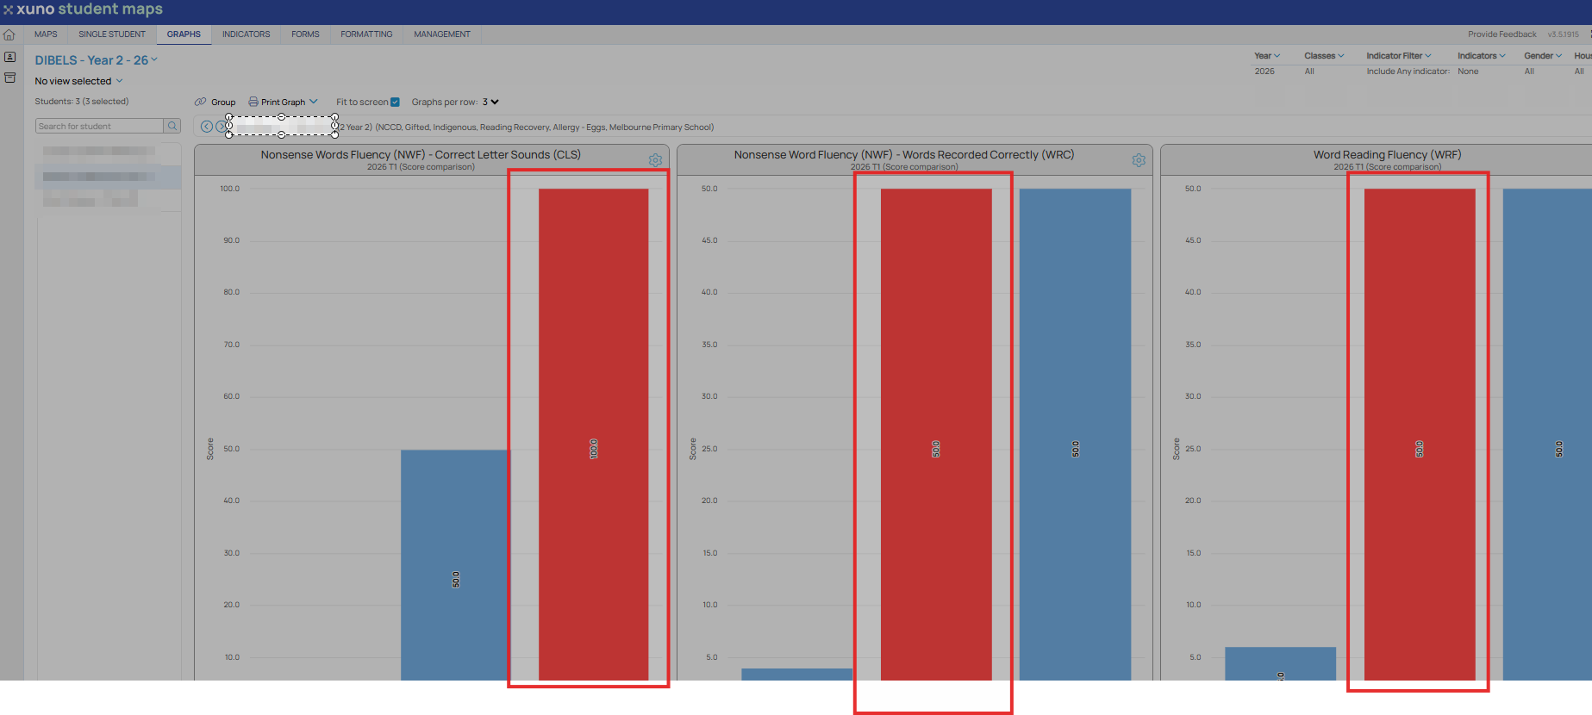Click the Provide Feedback link

pos(1501,34)
